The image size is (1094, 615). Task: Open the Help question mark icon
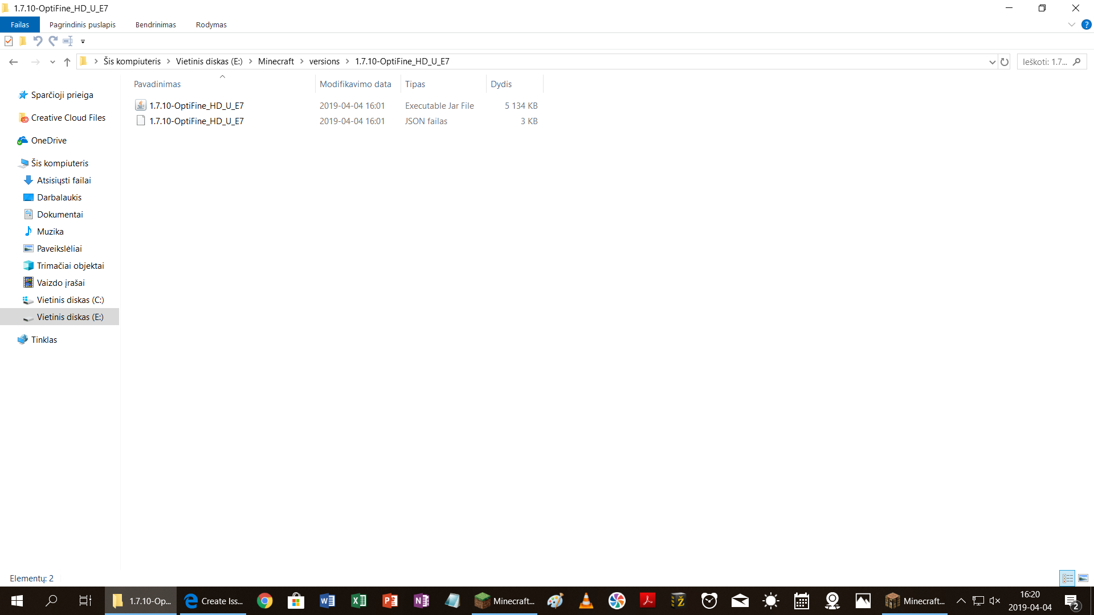[x=1086, y=25]
